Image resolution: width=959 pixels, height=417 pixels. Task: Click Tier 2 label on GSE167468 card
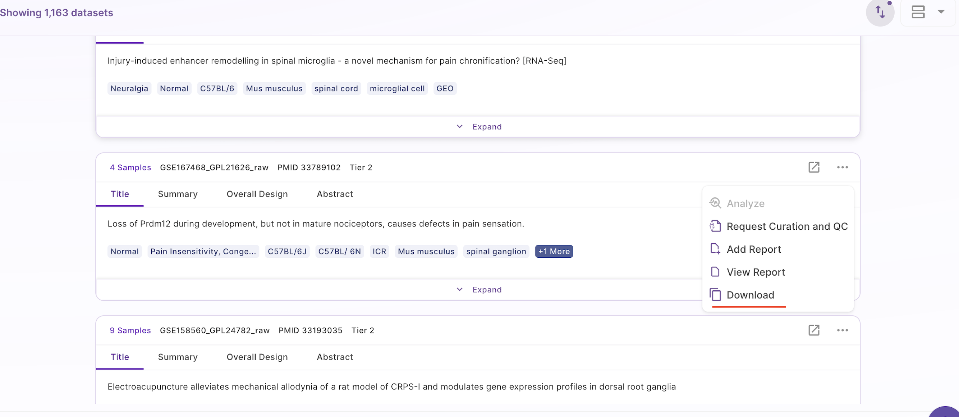(x=361, y=167)
